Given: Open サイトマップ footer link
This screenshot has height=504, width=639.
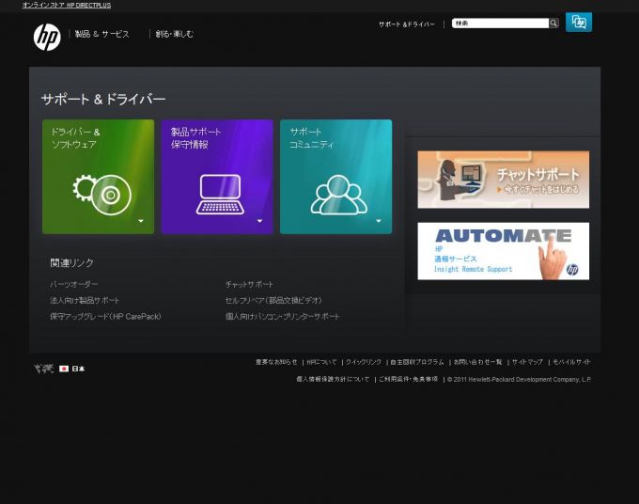Looking at the screenshot, I should pyautogui.click(x=527, y=362).
